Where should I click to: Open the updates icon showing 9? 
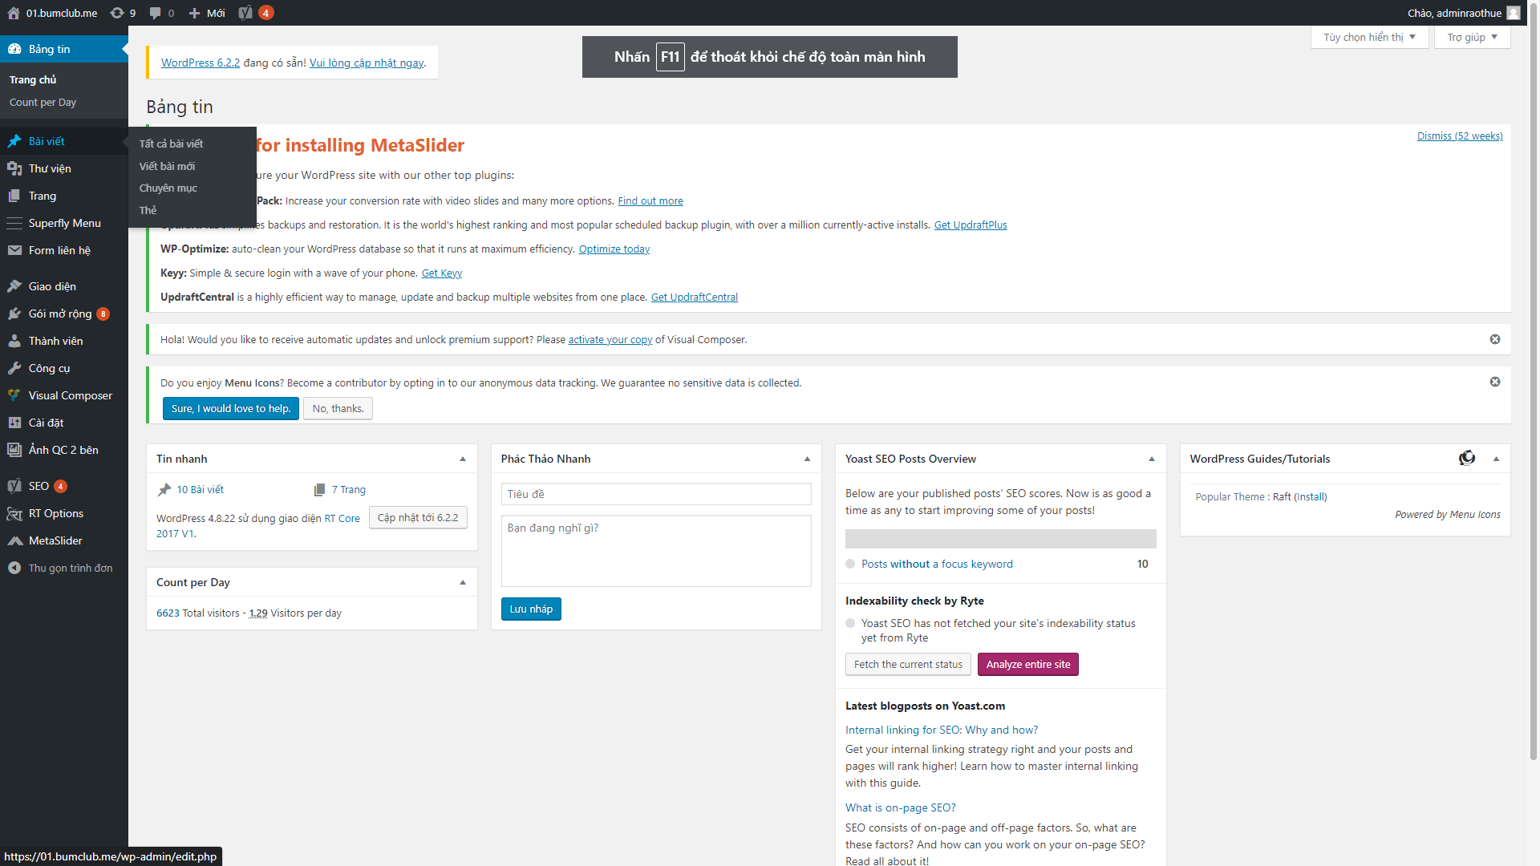117,13
